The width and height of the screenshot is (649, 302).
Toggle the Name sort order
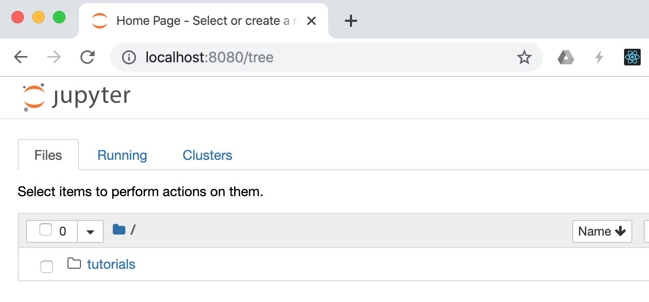click(x=602, y=231)
